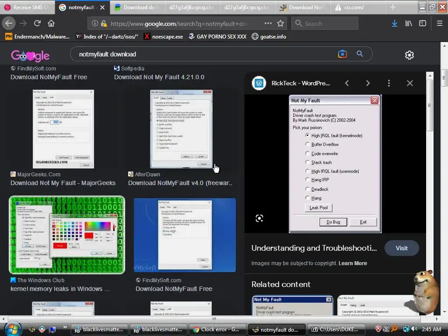Open kernel memory leaks in Windows link
The height and width of the screenshot is (336, 448).
60,289
